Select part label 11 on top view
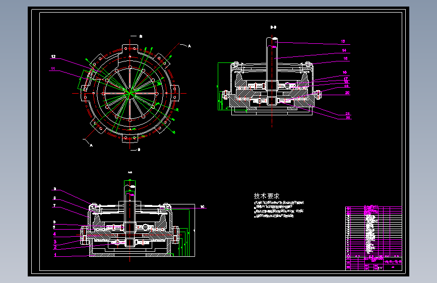The width and height of the screenshot is (437, 283). [53, 68]
